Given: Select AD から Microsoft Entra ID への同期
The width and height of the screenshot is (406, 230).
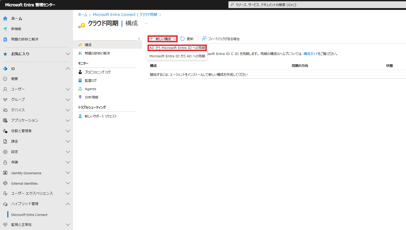Looking at the screenshot, I should coord(177,48).
